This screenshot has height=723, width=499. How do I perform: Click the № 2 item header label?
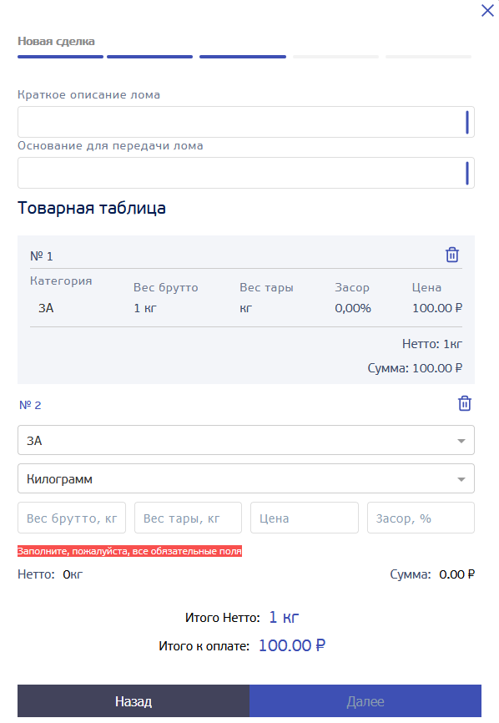(x=30, y=405)
